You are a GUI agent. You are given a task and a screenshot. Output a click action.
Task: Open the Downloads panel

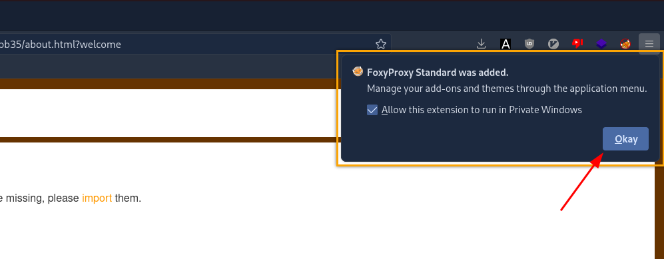click(x=481, y=43)
